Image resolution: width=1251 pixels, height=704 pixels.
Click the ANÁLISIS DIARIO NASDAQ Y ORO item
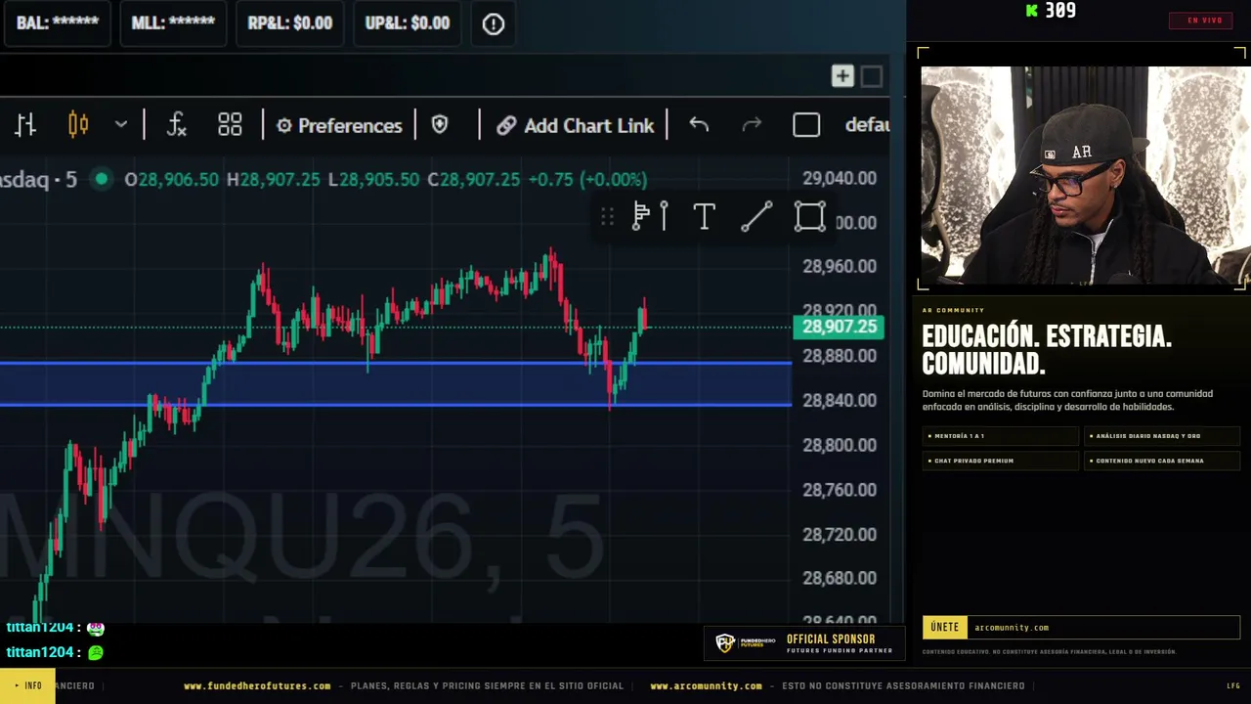1162,436
